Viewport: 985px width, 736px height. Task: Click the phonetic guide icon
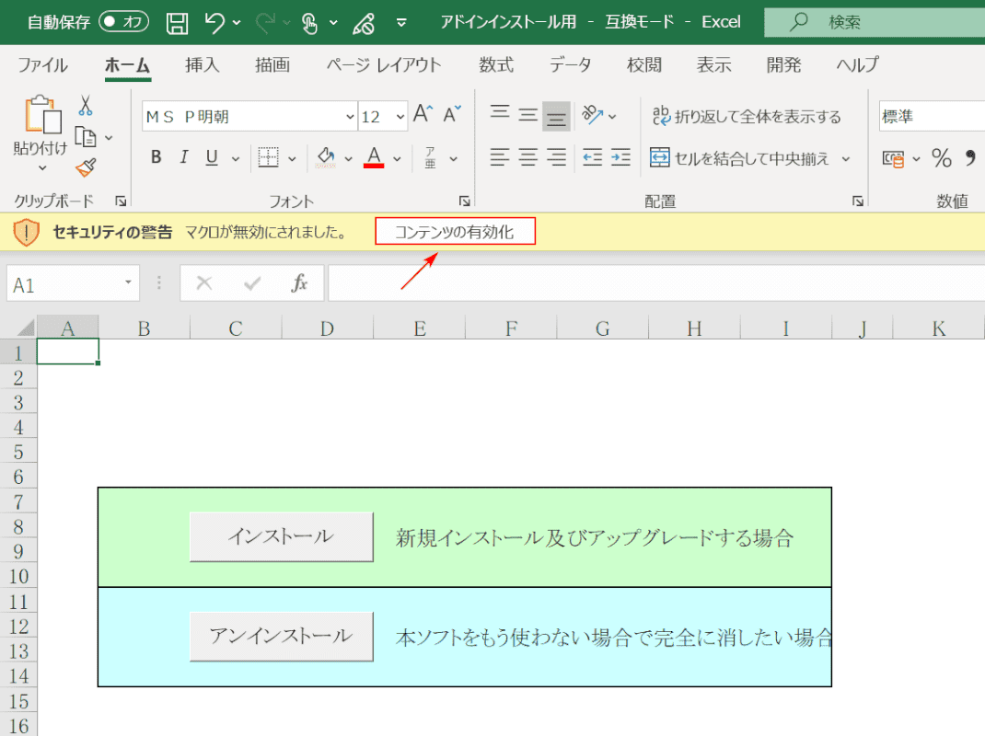coord(430,157)
